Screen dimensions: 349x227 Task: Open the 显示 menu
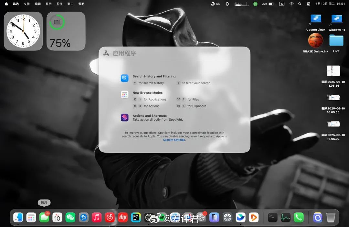coord(48,4)
